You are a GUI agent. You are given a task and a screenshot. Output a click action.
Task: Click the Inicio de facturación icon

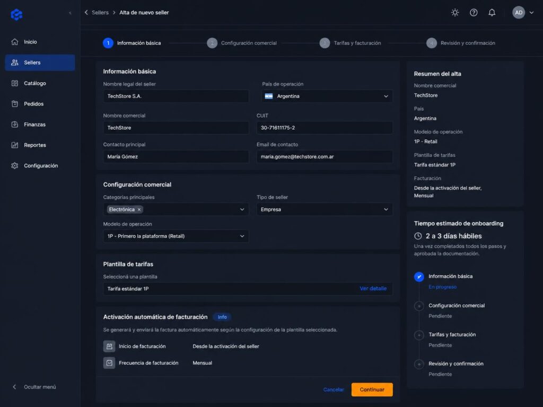(x=109, y=346)
